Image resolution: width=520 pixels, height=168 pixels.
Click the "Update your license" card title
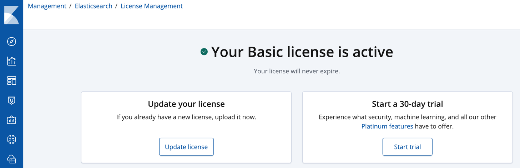pyautogui.click(x=186, y=104)
